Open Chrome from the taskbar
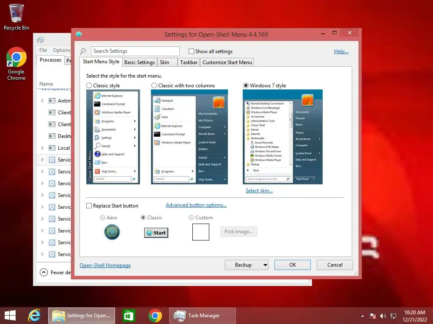Viewport: 433px width, 324px height. (155, 316)
